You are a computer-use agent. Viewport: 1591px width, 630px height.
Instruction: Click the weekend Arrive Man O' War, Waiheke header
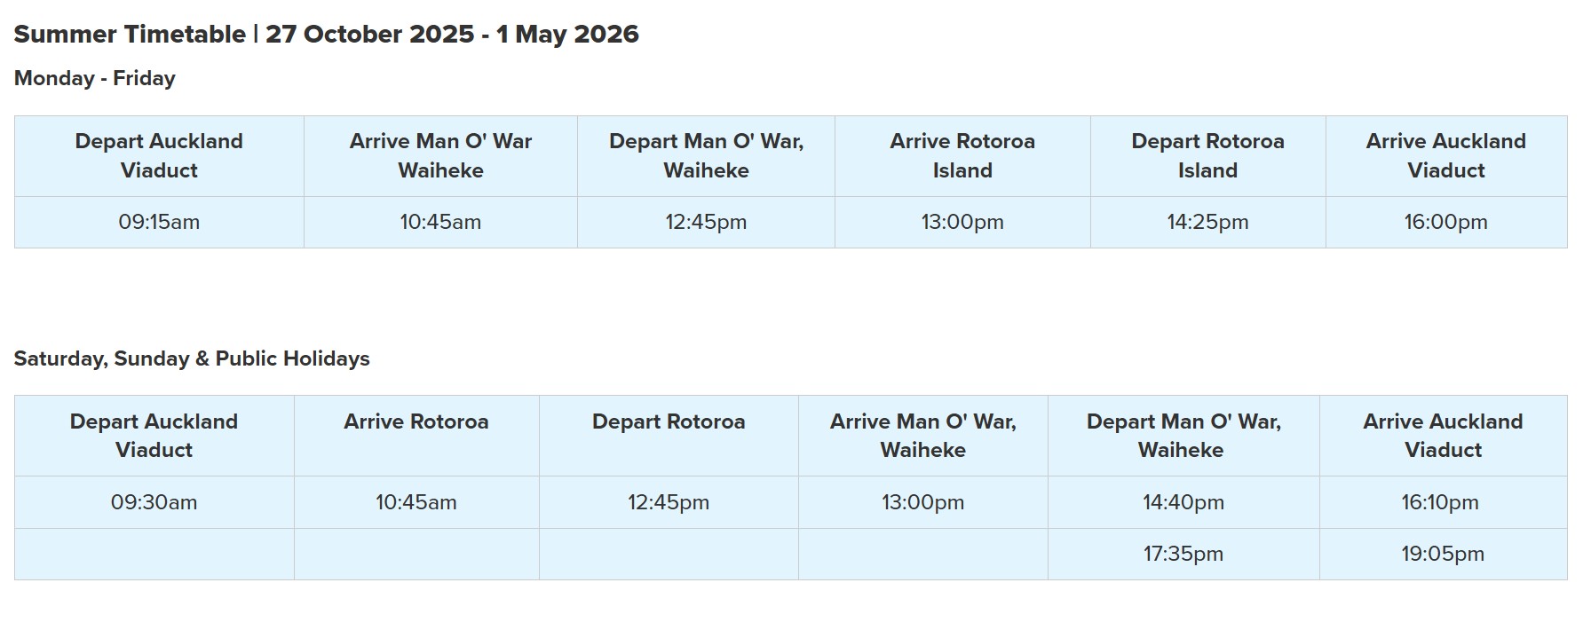click(922, 436)
